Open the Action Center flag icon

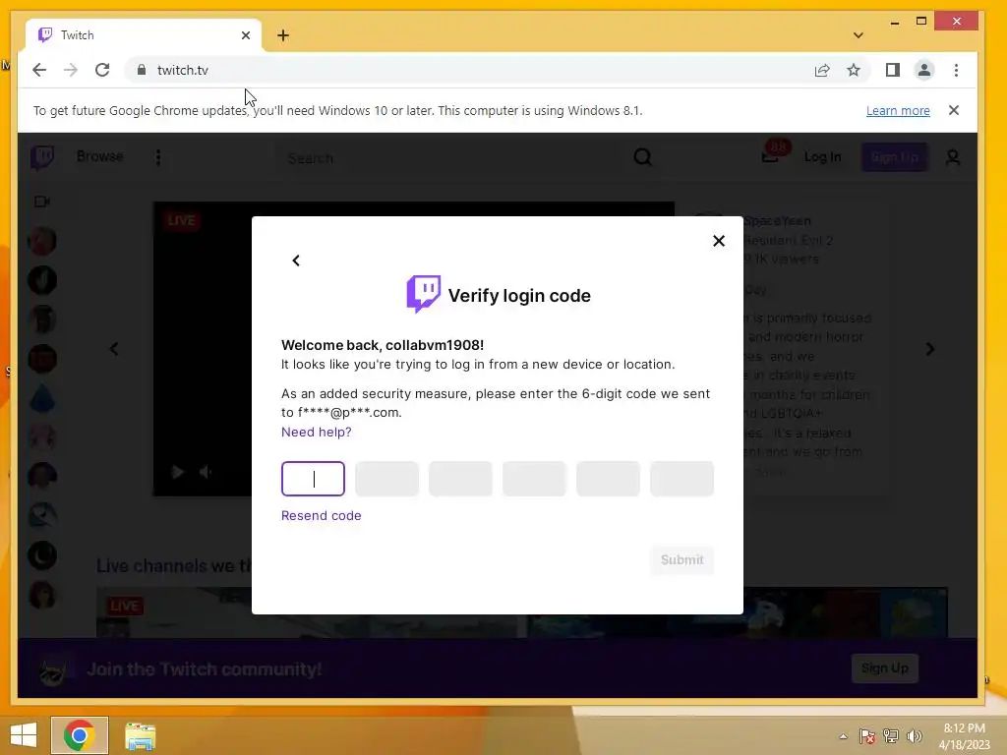pos(867,736)
